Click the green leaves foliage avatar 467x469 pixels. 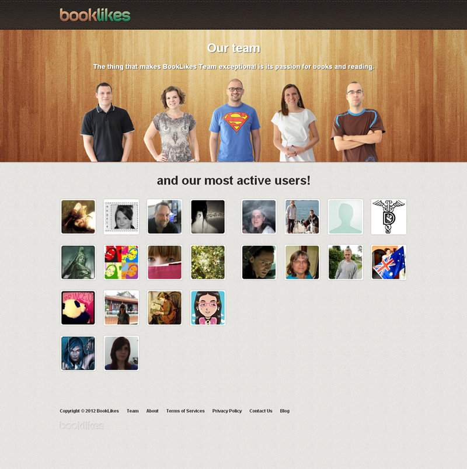point(208,262)
